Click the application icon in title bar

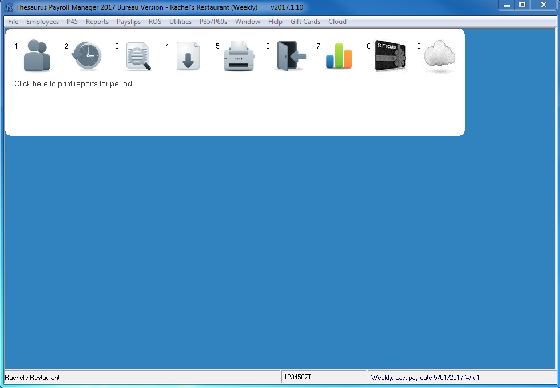point(9,7)
